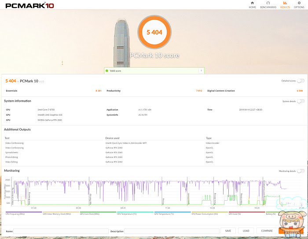This screenshot has height=239, width=308.
Task: Click the orange VIEW ONLINE button
Action: coord(291,231)
